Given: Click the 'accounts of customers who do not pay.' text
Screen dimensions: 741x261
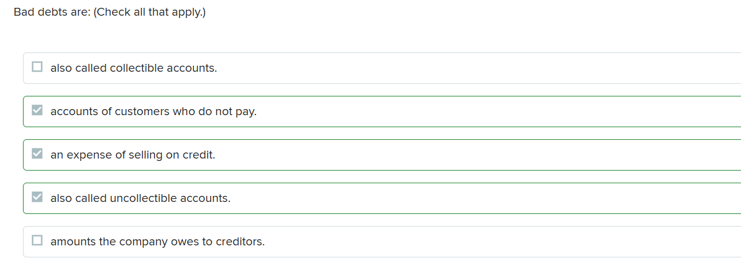Looking at the screenshot, I should pos(153,112).
